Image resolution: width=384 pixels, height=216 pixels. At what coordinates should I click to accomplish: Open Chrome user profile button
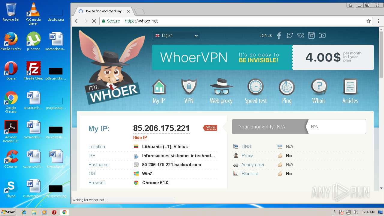[350, 5]
